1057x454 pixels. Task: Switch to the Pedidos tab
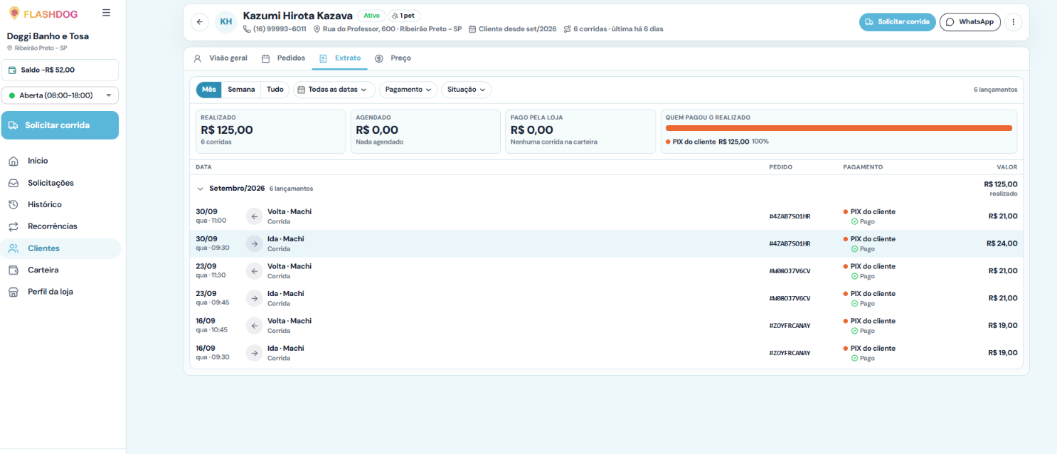[283, 58]
